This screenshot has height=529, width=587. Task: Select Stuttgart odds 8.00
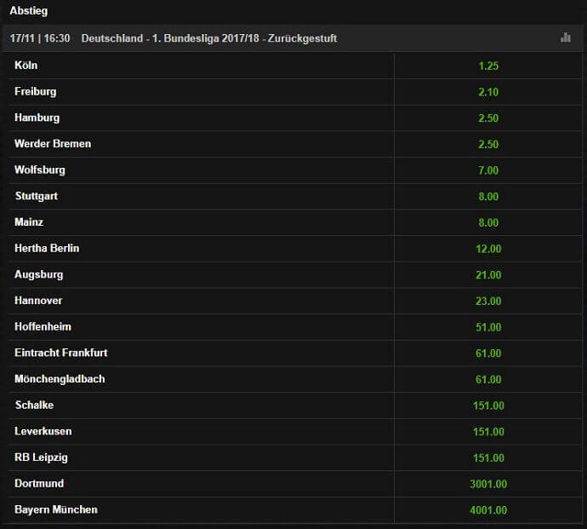click(488, 197)
